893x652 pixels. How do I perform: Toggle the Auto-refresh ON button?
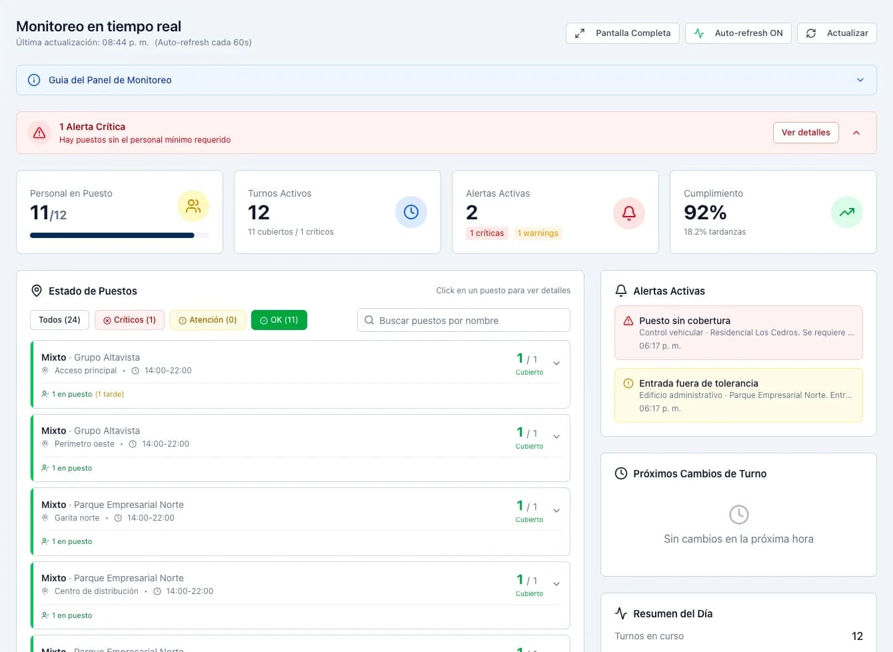point(738,33)
